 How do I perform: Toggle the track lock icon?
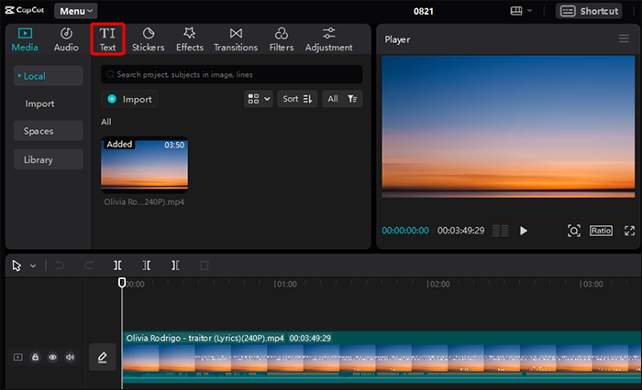tap(36, 357)
